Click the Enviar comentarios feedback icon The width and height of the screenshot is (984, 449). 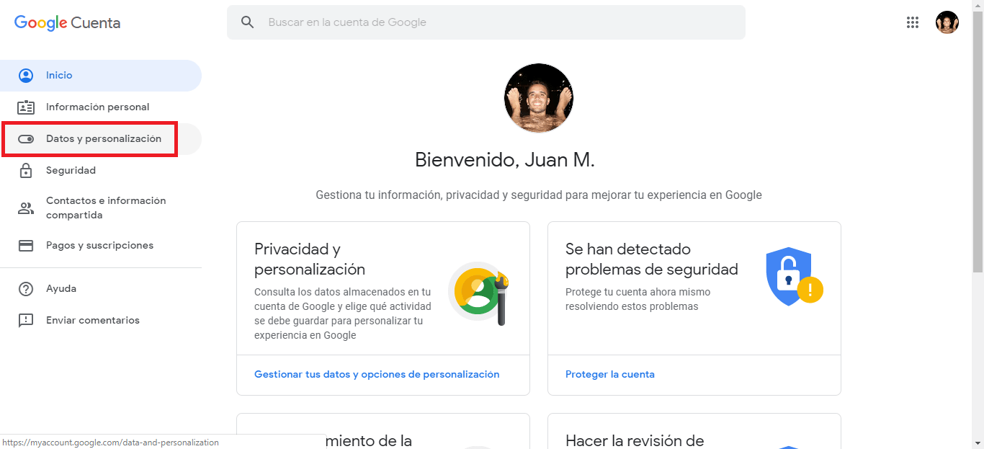pyautogui.click(x=26, y=321)
